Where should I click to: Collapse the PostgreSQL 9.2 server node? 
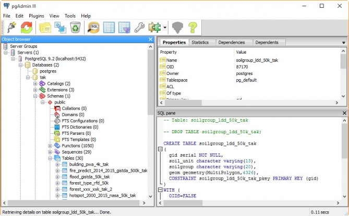point(13,59)
